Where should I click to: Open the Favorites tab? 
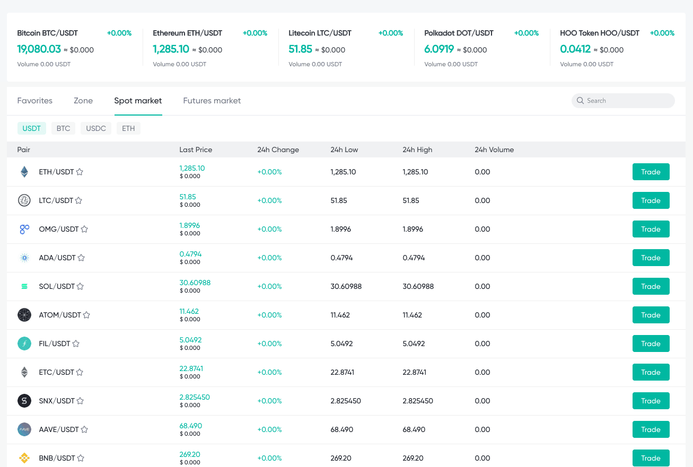click(x=35, y=101)
